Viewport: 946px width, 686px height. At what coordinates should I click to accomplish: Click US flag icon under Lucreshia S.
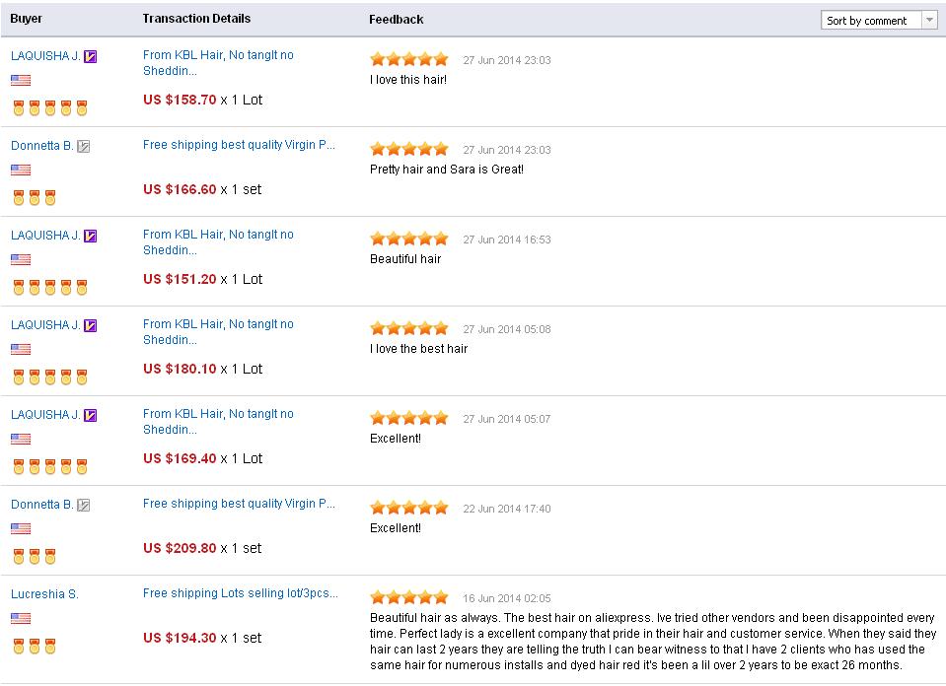pos(21,618)
